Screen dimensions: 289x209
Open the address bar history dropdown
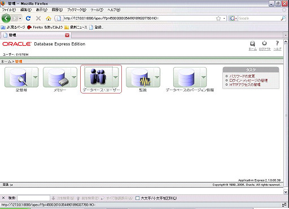224,19
